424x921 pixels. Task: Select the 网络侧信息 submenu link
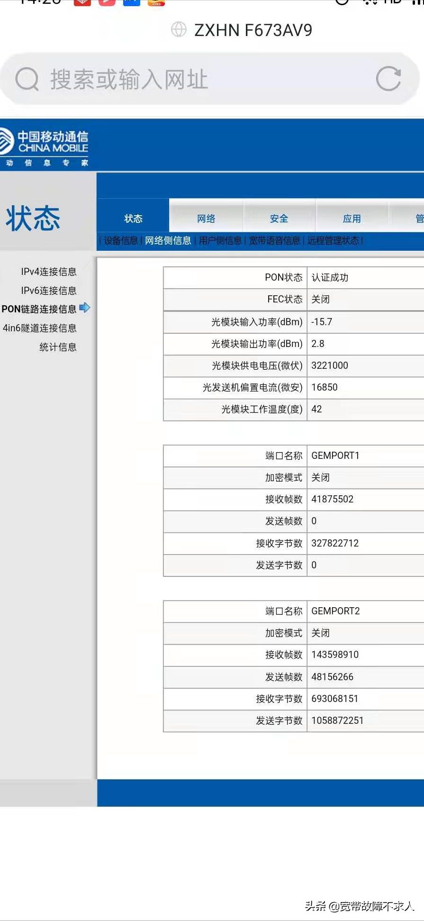168,241
